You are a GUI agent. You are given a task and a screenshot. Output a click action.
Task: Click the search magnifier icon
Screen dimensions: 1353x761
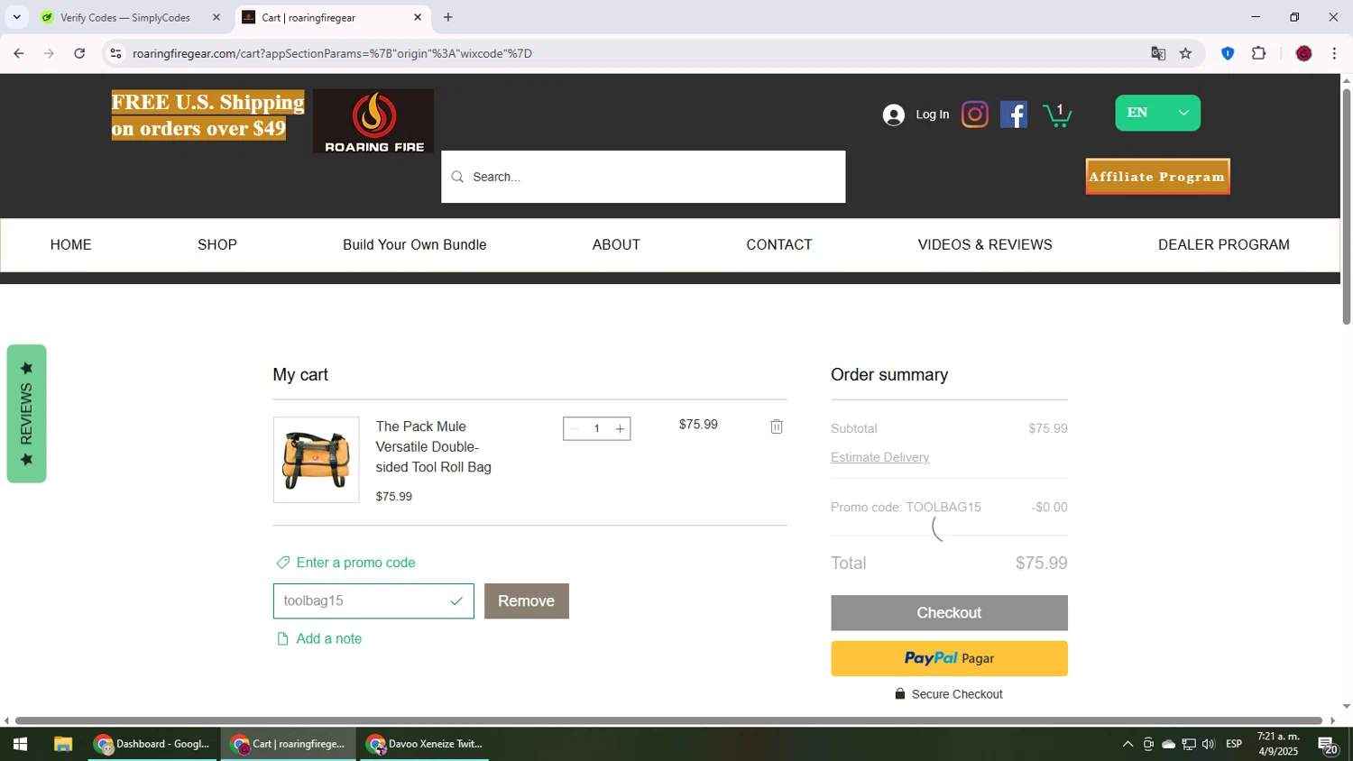coord(457,177)
